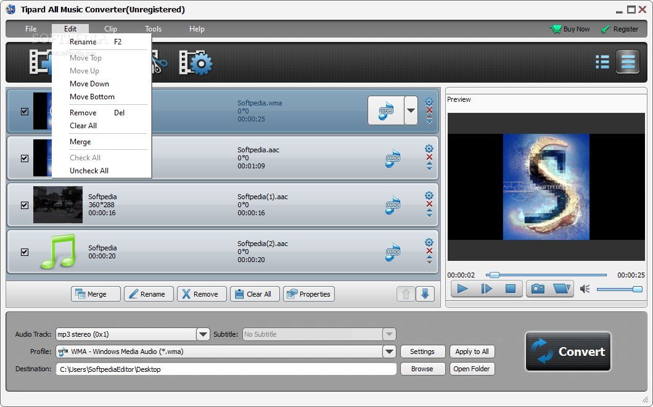The height and width of the screenshot is (407, 653).
Task: Click AAC format icon for Softpedia(2).aac
Action: pos(392,252)
